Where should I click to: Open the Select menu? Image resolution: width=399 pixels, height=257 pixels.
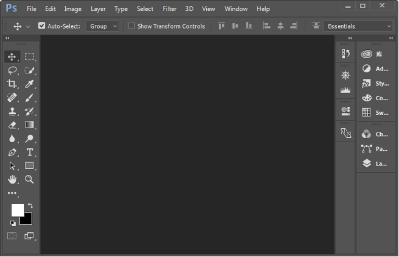(x=145, y=9)
